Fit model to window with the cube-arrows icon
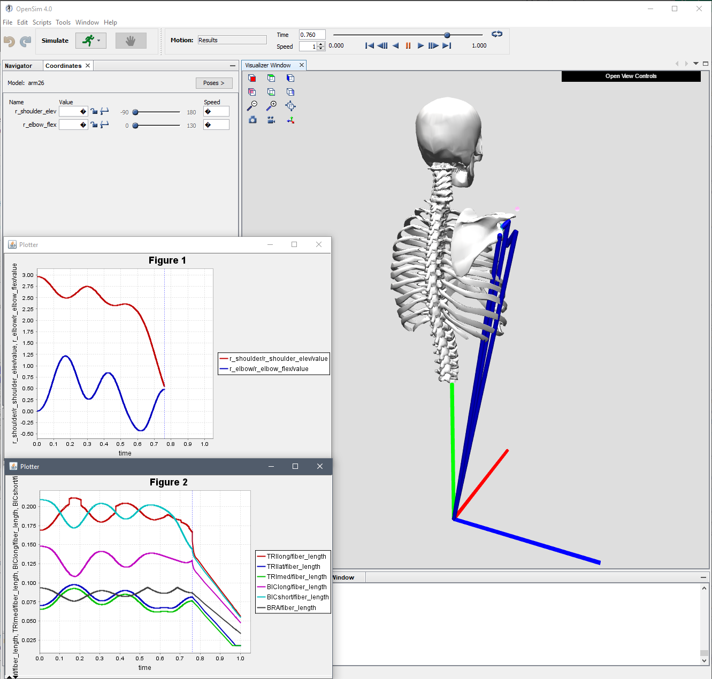 point(290,106)
